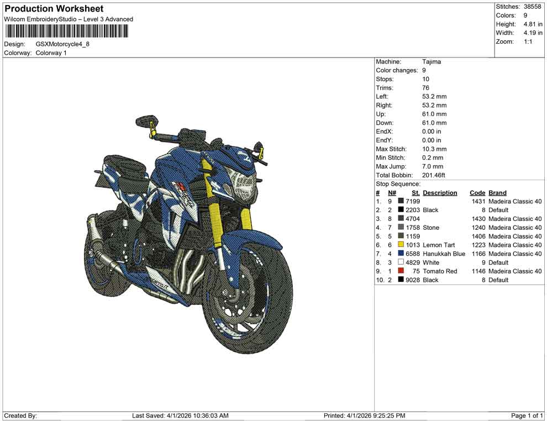Select the Black swatch in row 2
This screenshot has width=547, height=421.
(401, 210)
